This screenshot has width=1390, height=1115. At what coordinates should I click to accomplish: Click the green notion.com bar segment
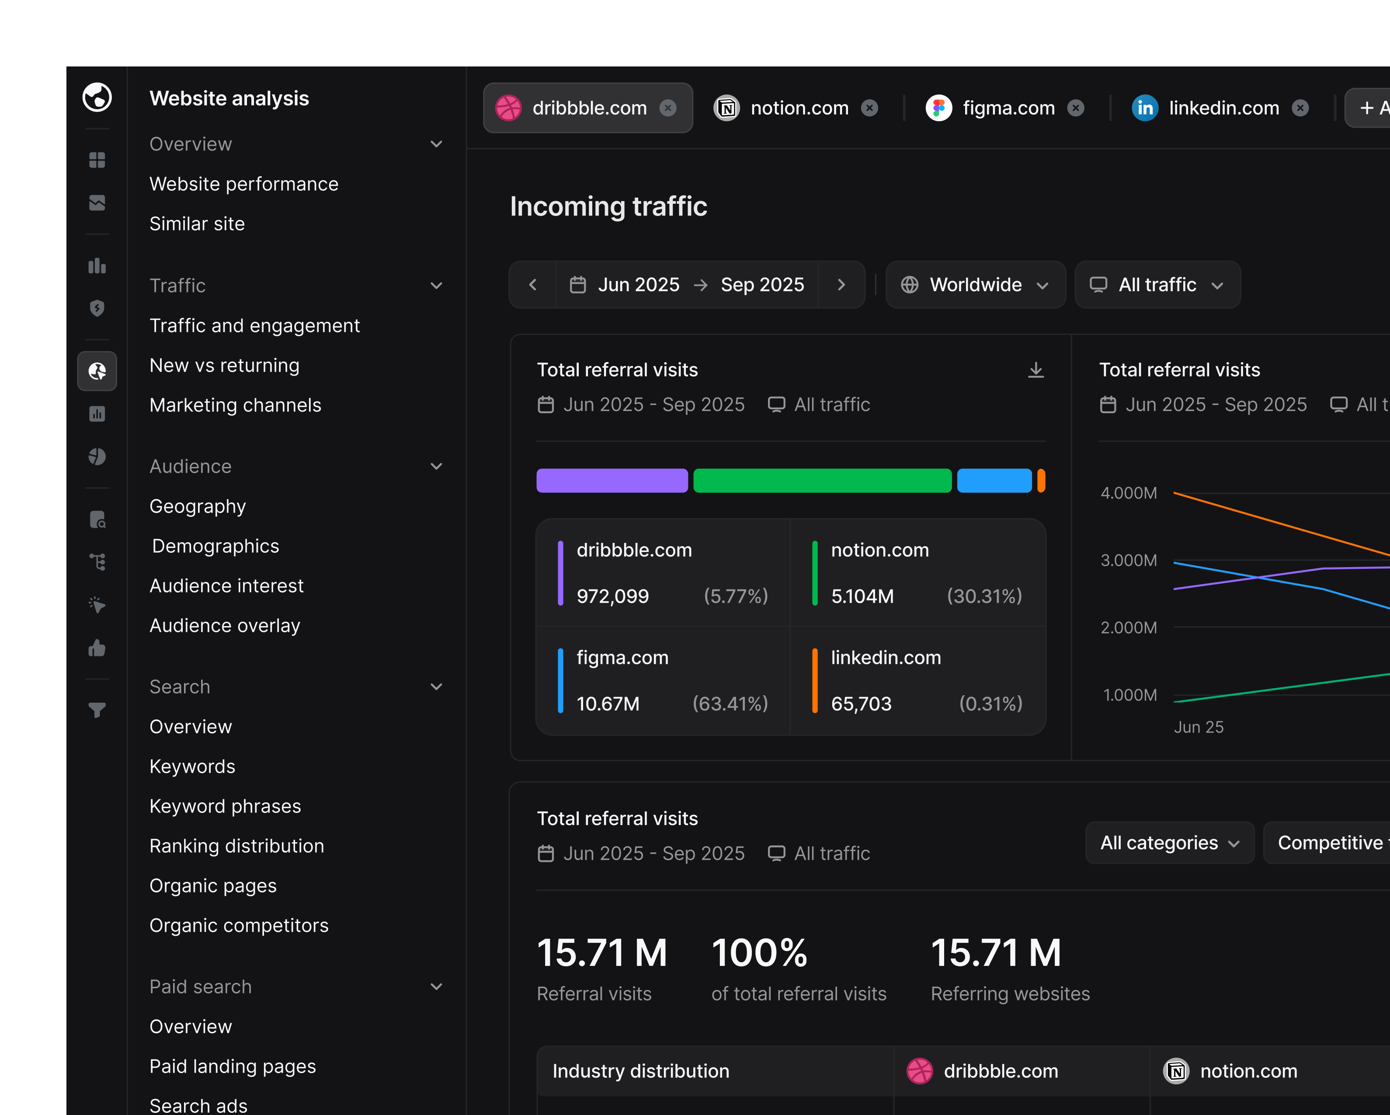822,481
